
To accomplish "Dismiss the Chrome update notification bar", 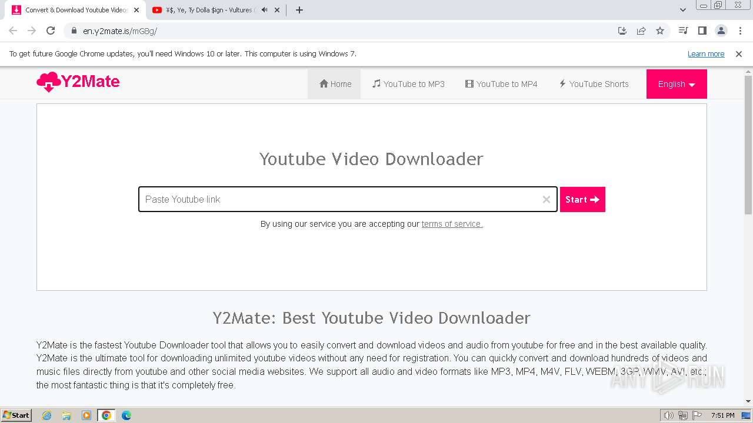I will point(739,54).
